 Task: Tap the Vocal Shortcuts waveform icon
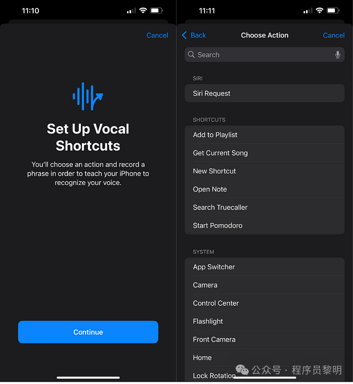(88, 97)
